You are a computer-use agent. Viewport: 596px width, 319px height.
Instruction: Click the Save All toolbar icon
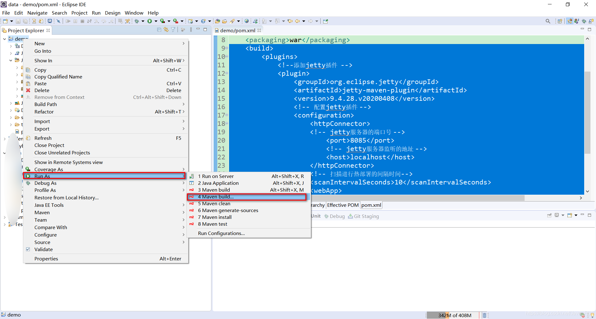[x=25, y=21]
